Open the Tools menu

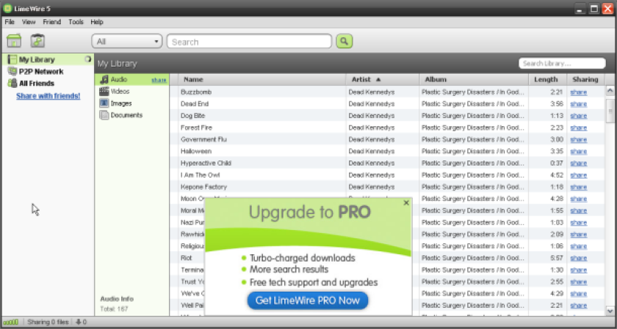pyautogui.click(x=76, y=22)
